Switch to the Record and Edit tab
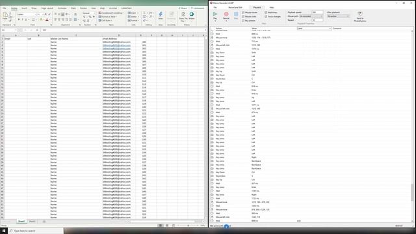 [235, 7]
